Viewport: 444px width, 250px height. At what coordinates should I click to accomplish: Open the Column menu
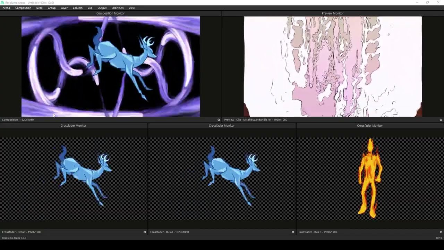click(x=77, y=8)
